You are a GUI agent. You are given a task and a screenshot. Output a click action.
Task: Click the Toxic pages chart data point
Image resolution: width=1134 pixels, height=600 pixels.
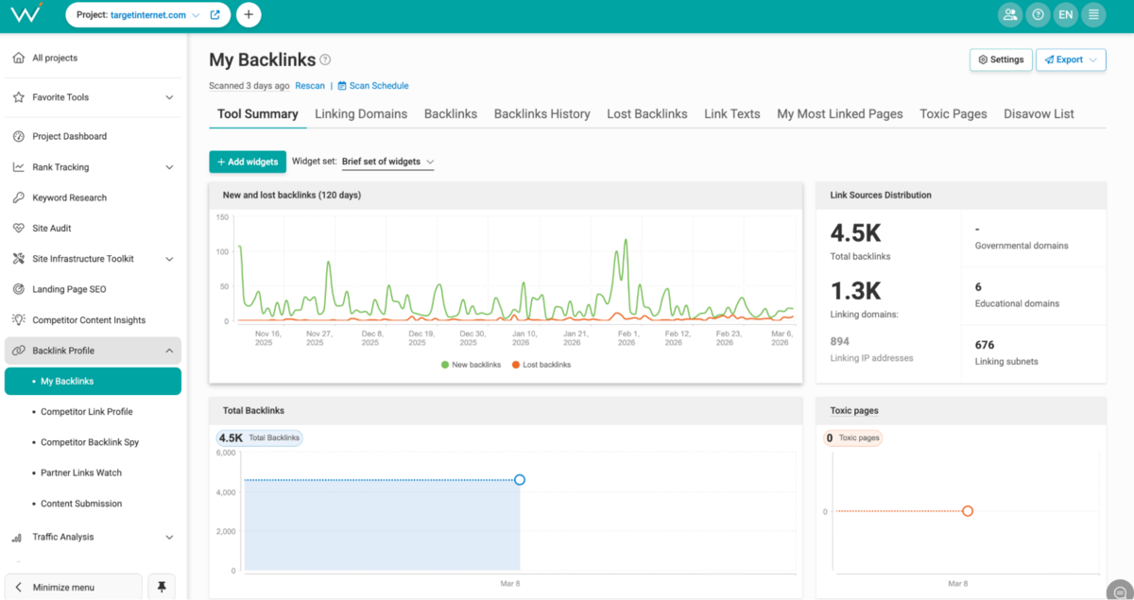click(968, 511)
